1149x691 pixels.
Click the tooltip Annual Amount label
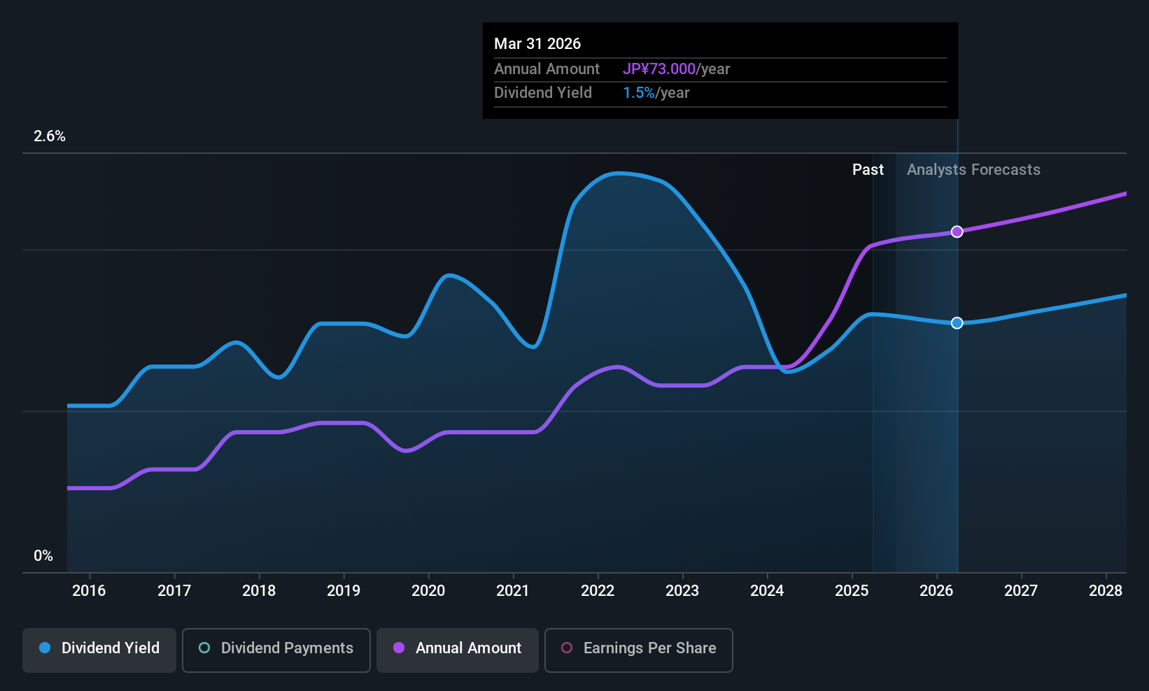(547, 69)
